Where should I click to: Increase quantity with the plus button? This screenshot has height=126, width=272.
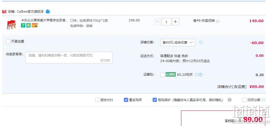point(175,22)
